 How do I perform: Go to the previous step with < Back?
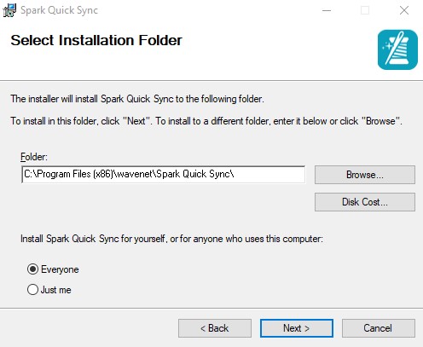(x=215, y=328)
